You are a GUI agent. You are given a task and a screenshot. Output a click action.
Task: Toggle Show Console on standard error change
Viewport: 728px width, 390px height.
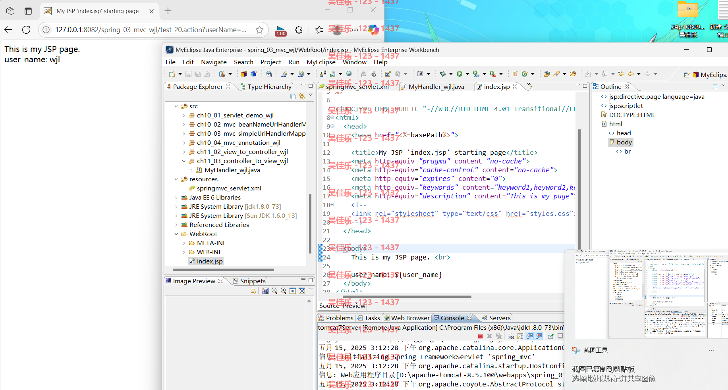(539, 336)
